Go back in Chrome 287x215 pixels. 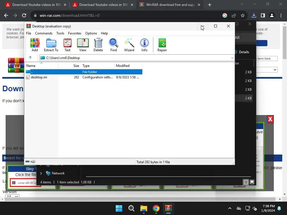6,16
